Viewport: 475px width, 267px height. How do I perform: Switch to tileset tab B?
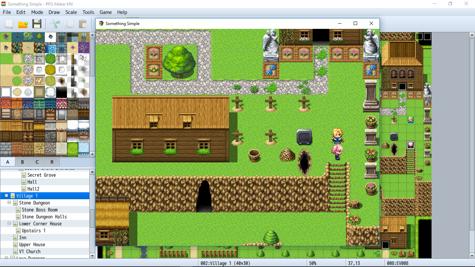click(23, 162)
